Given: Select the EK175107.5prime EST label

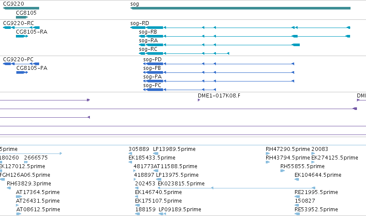Looking at the screenshot, I should tap(158, 201).
